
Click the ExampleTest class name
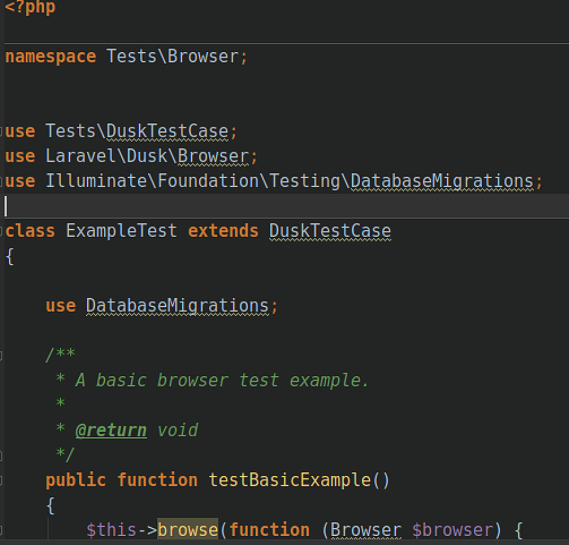(x=121, y=231)
